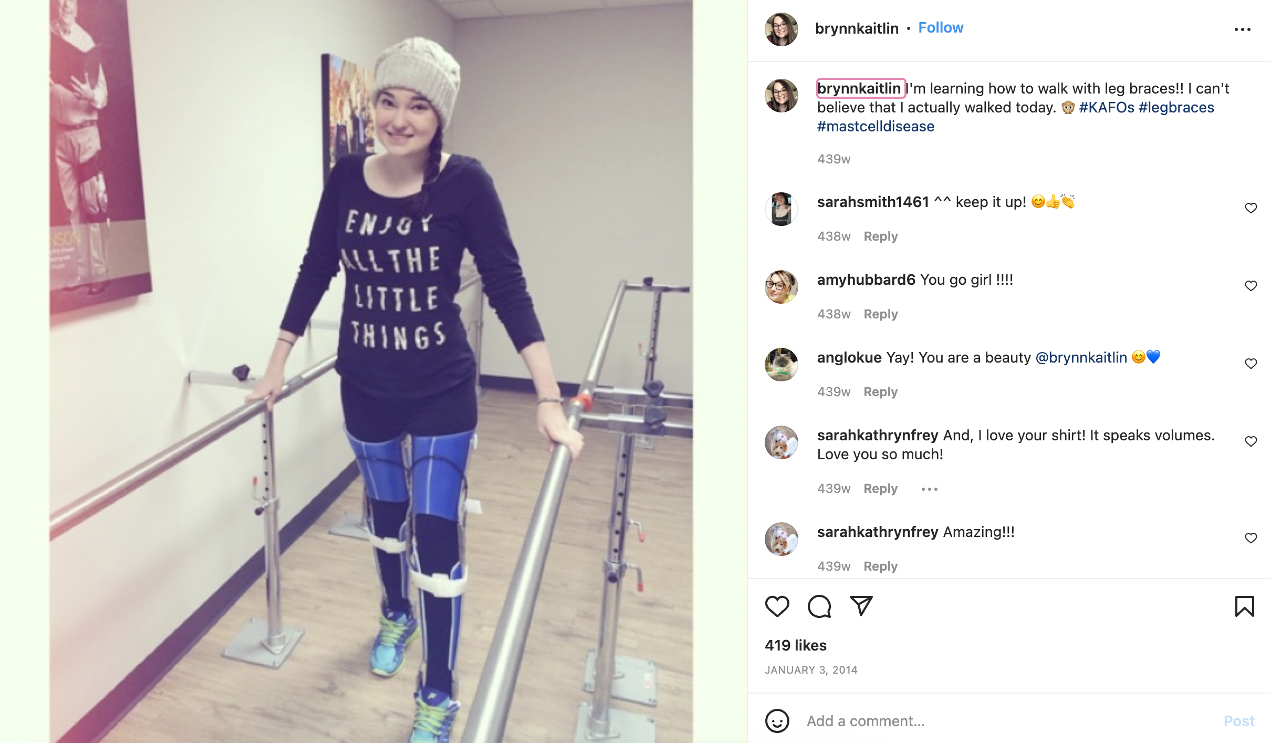Open emoji picker smiley icon
Screen dimensions: 1271x743
(777, 721)
